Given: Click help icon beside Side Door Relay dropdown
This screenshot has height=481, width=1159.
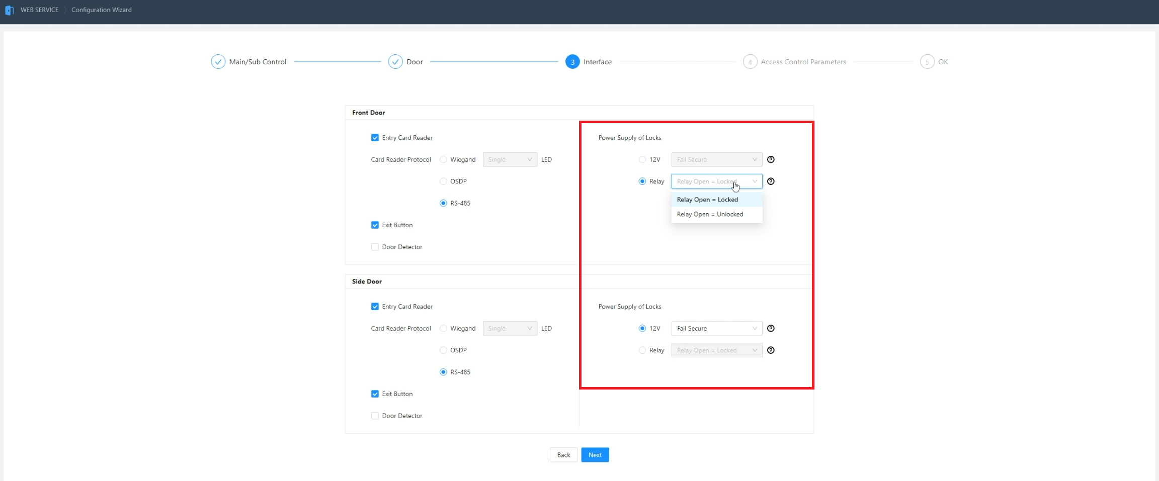Looking at the screenshot, I should click(771, 350).
